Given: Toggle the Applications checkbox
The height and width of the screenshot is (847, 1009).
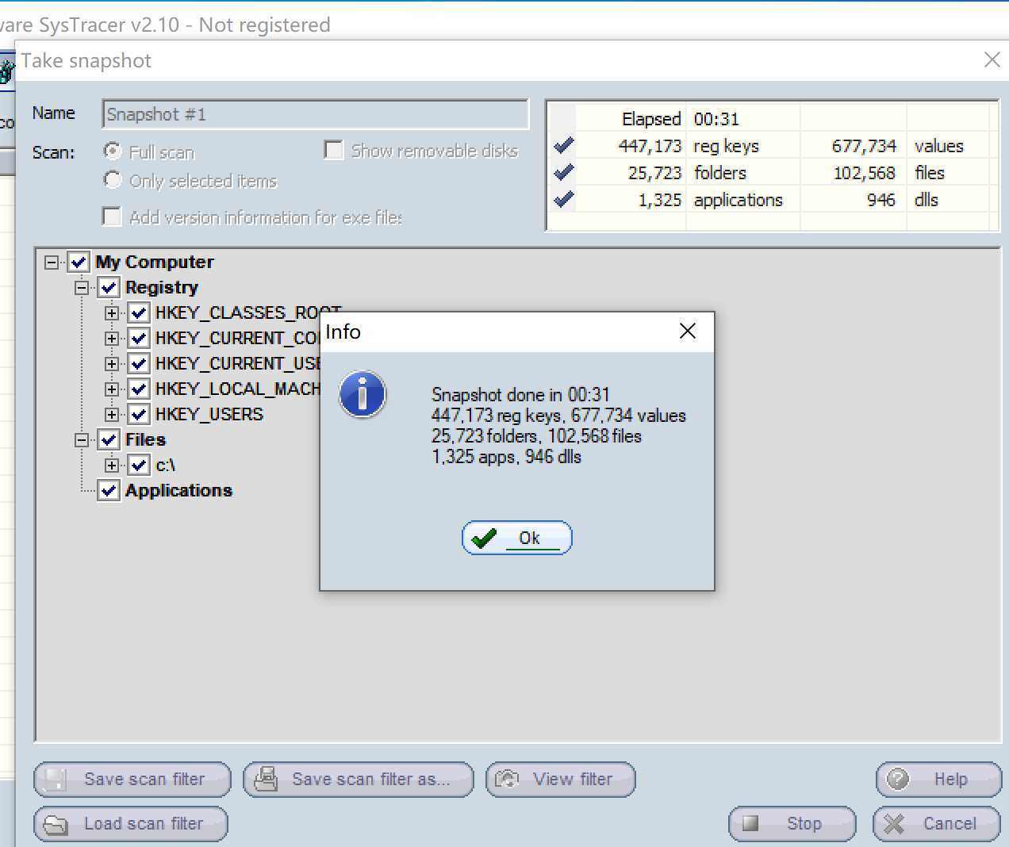Looking at the screenshot, I should (x=109, y=490).
